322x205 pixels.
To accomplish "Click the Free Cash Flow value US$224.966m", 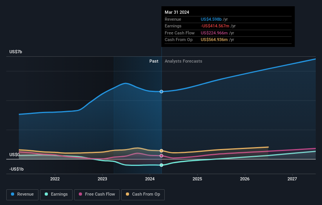I will pos(214,33).
